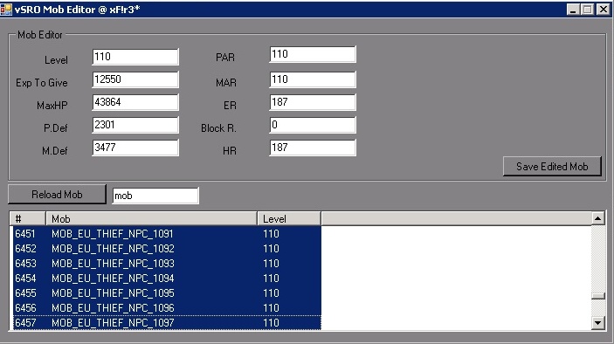Select row MOB_EU_THIEF_NPC_1096

pos(167,308)
